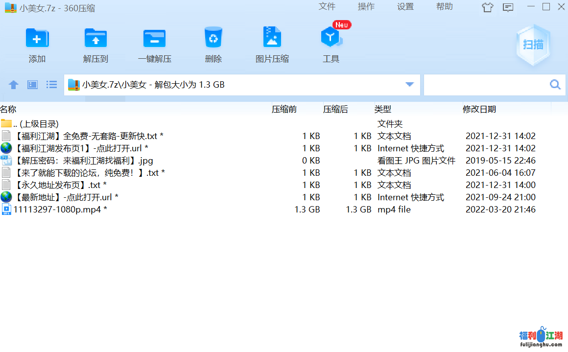
Task: Expand the archive path dropdown arrow
Action: click(410, 85)
